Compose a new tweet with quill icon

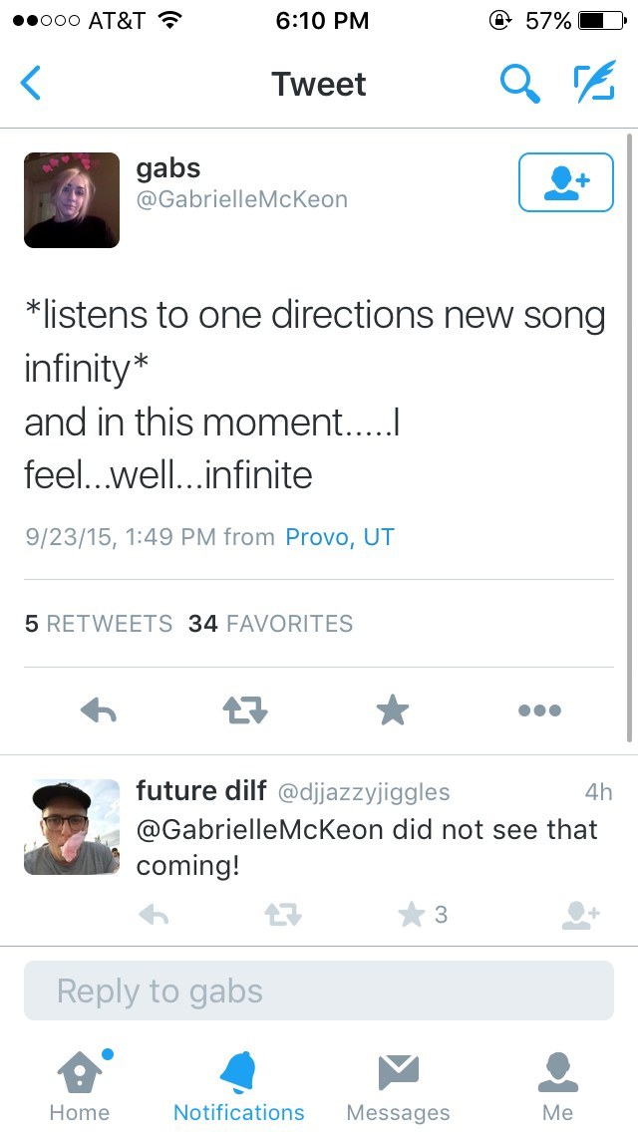pos(594,82)
